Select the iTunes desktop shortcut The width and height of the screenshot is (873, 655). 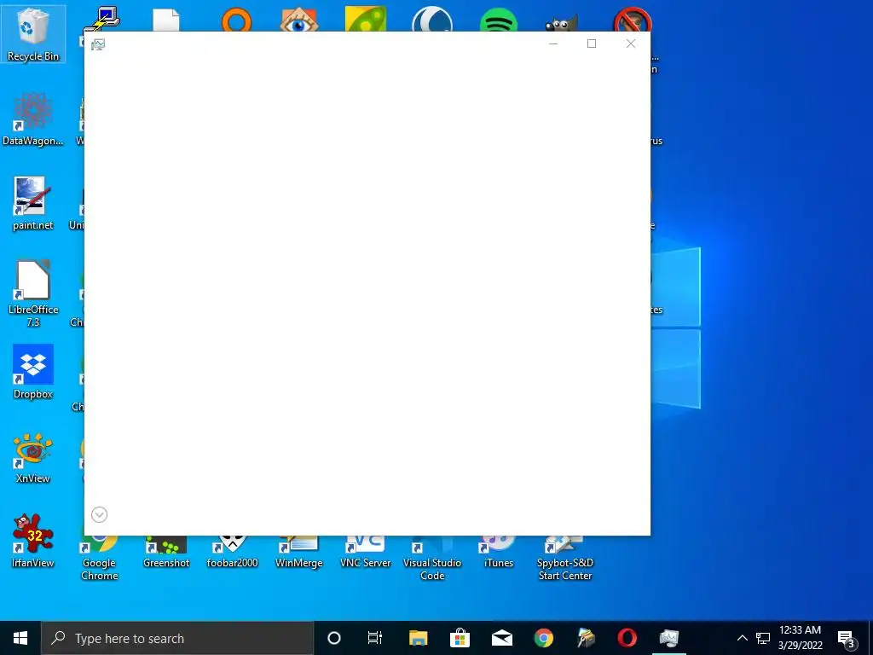coord(498,553)
